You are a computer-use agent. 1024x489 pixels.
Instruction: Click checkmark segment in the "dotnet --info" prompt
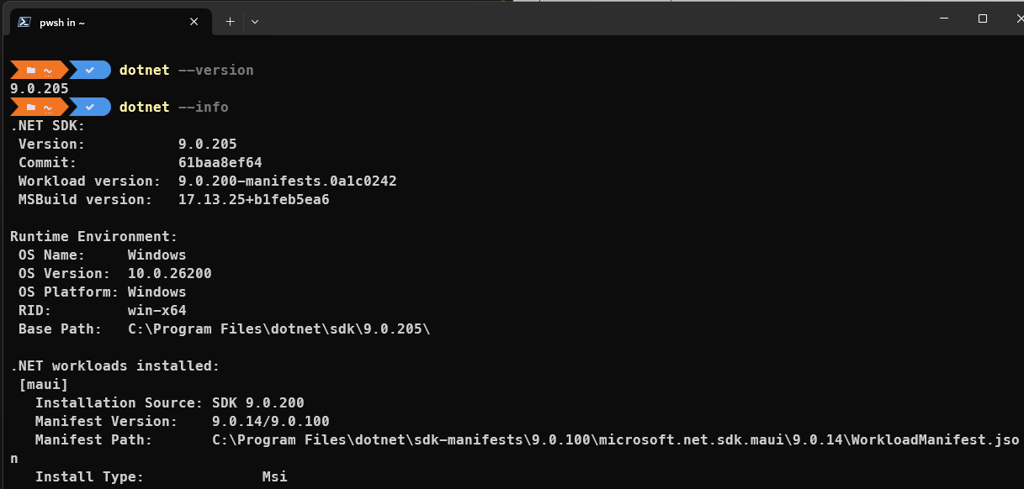click(x=90, y=108)
